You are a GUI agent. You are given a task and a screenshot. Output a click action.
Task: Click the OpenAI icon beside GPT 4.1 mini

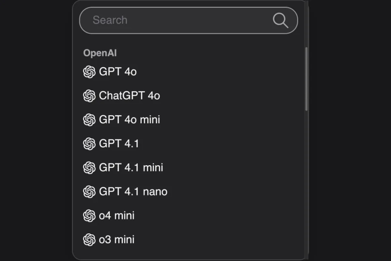[x=89, y=168]
